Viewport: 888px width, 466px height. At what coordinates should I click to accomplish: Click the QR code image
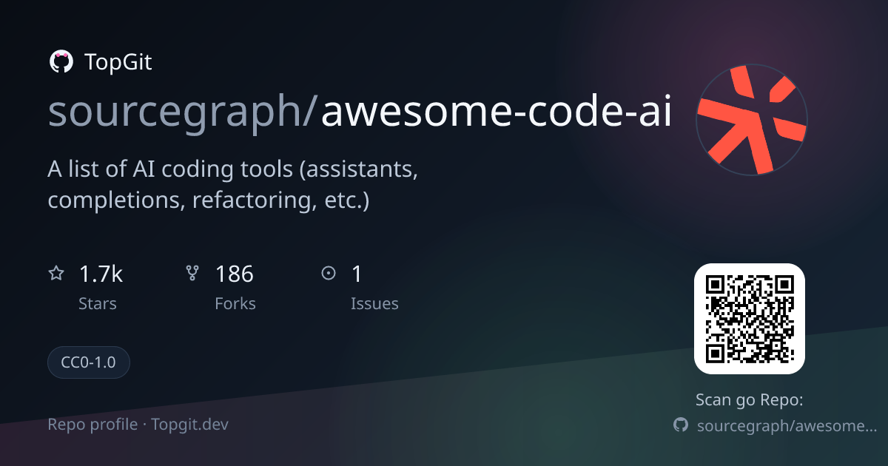[749, 319]
